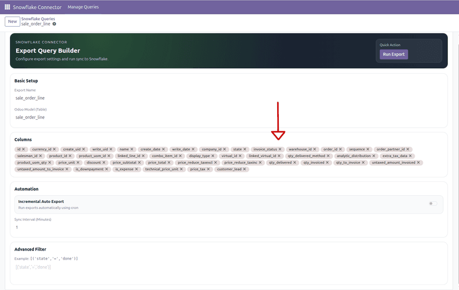Remove the price_subtotal column tag
The width and height of the screenshot is (459, 290).
pyautogui.click(x=139, y=162)
